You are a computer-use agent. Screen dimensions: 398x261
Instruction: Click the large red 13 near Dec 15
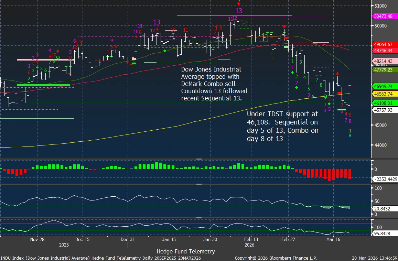pyautogui.click(x=79, y=43)
